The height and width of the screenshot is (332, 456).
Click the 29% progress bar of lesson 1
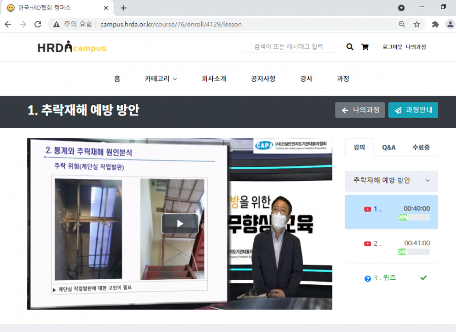point(414,217)
